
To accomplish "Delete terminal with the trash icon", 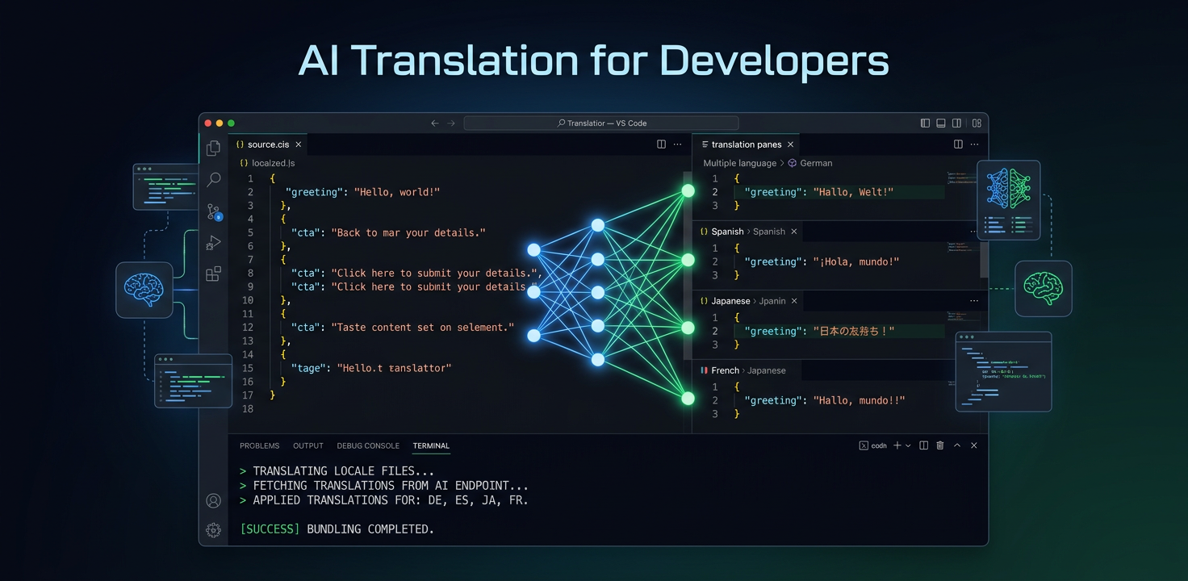I will (940, 445).
